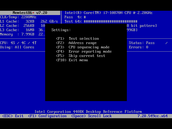Click F10 Exit menu entry
Image resolution: width=172 pixels, height=129 pixels.
(72, 60)
